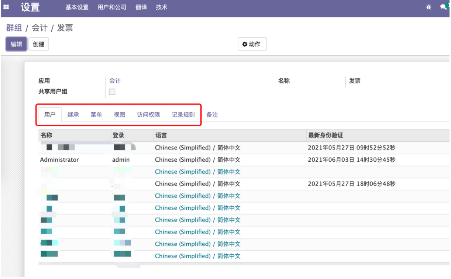The image size is (451, 279).
Task: Follow the 会计 application link
Action: pos(115,81)
